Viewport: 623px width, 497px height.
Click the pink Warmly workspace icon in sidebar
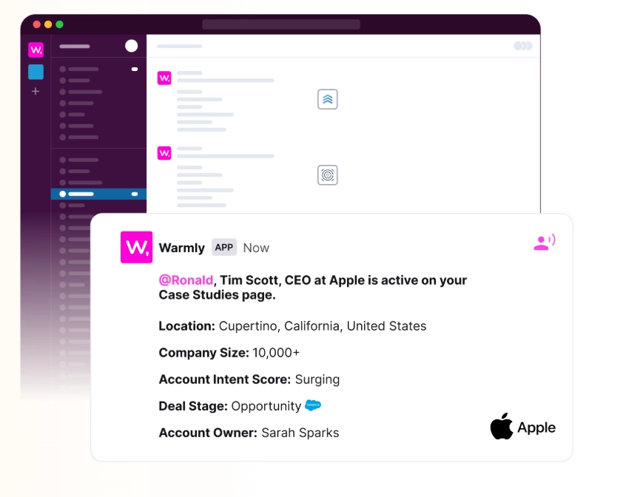[36, 50]
